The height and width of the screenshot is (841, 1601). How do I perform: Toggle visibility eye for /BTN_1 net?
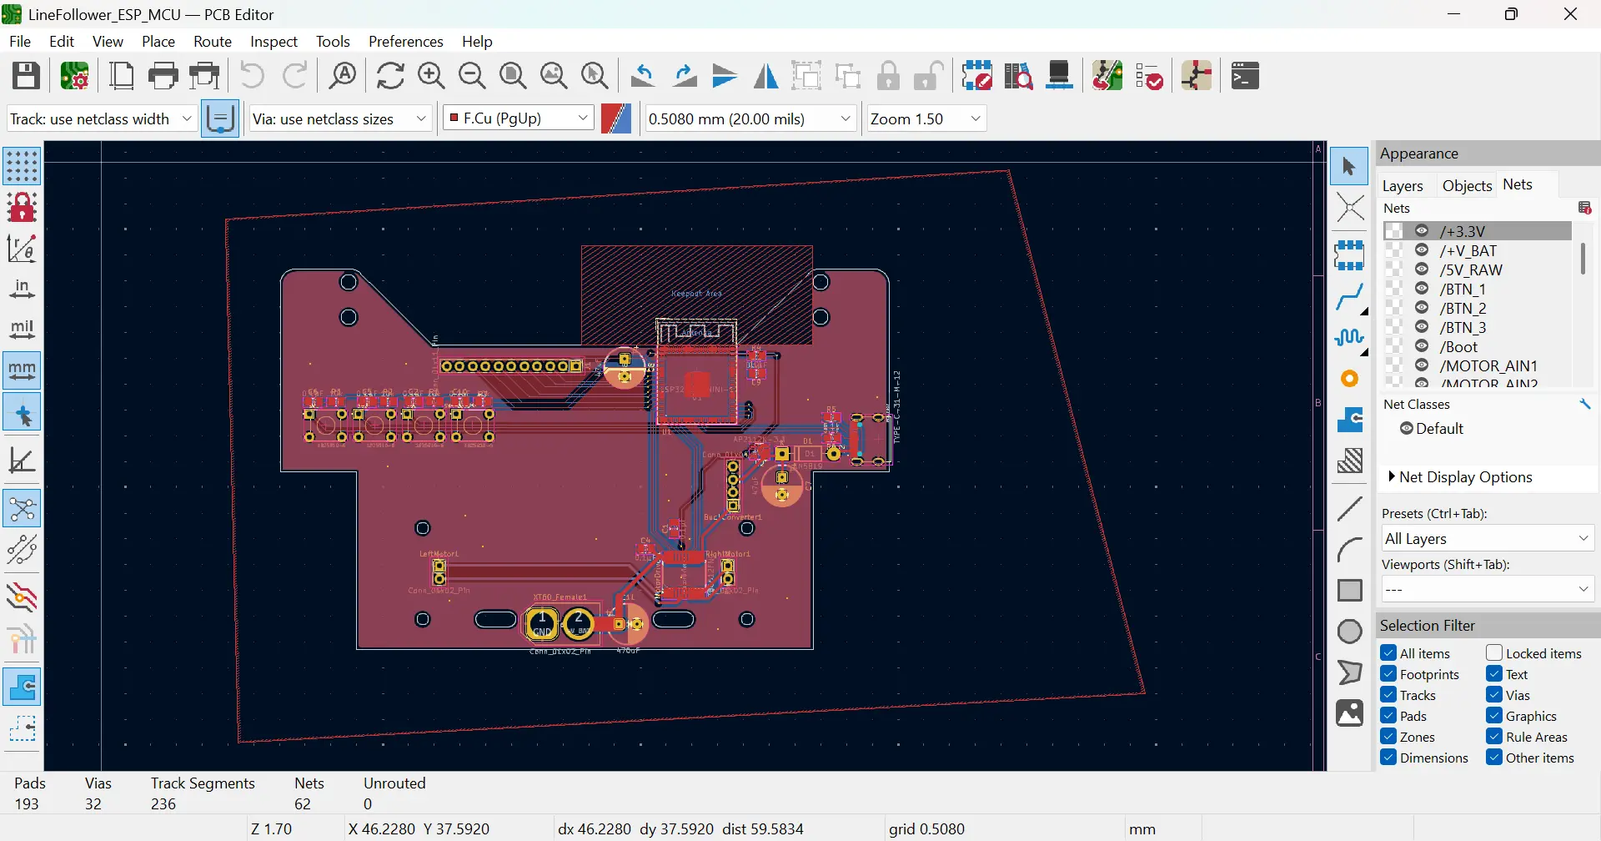point(1423,289)
